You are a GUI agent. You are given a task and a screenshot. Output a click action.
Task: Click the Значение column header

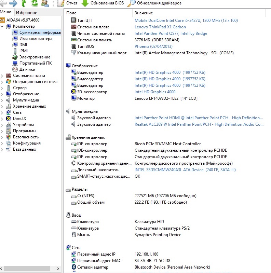(x=144, y=13)
